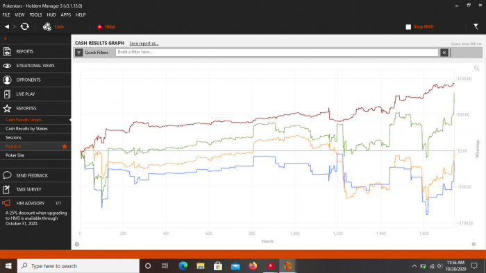Open the APPS menu

click(x=66, y=15)
